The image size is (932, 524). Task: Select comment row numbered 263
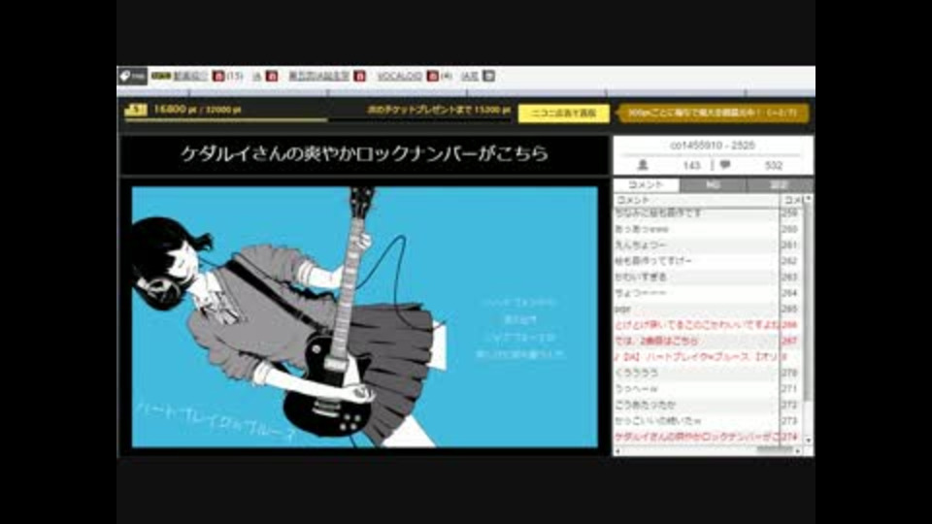tap(708, 277)
